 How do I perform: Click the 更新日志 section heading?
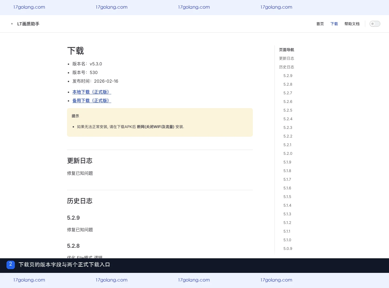[80, 161]
